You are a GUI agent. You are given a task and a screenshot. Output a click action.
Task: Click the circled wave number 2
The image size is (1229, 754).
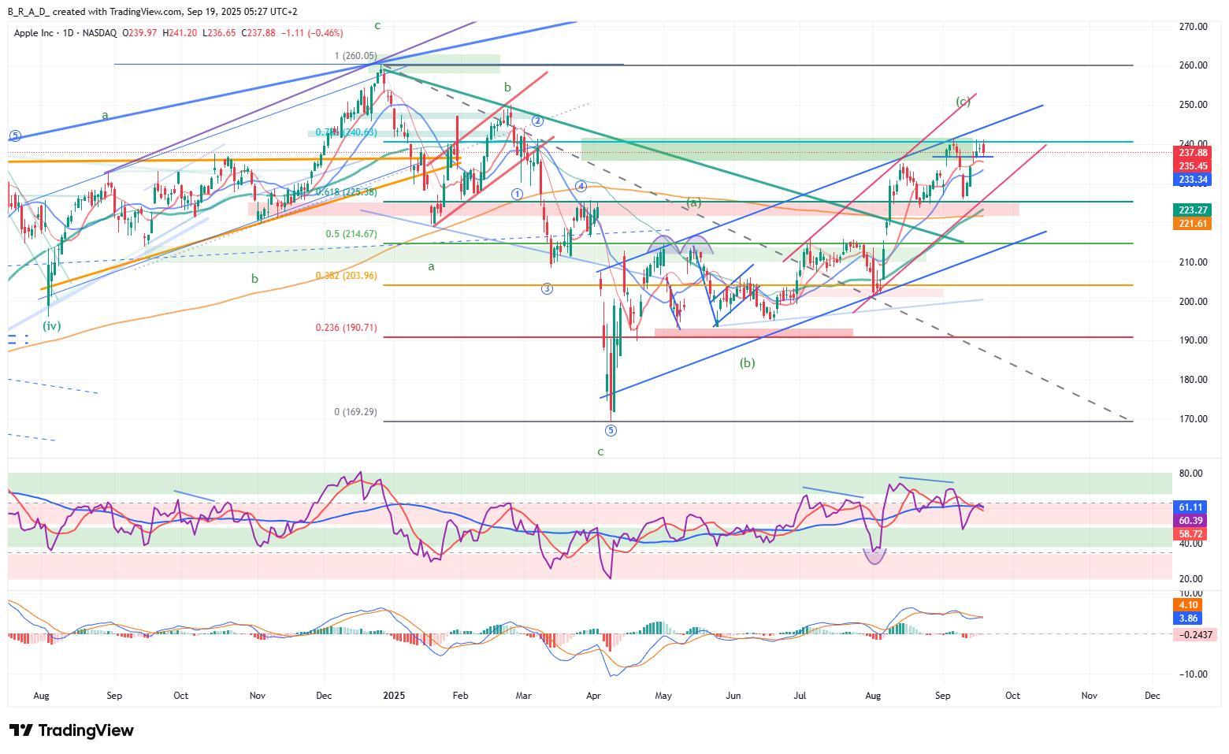click(x=537, y=121)
